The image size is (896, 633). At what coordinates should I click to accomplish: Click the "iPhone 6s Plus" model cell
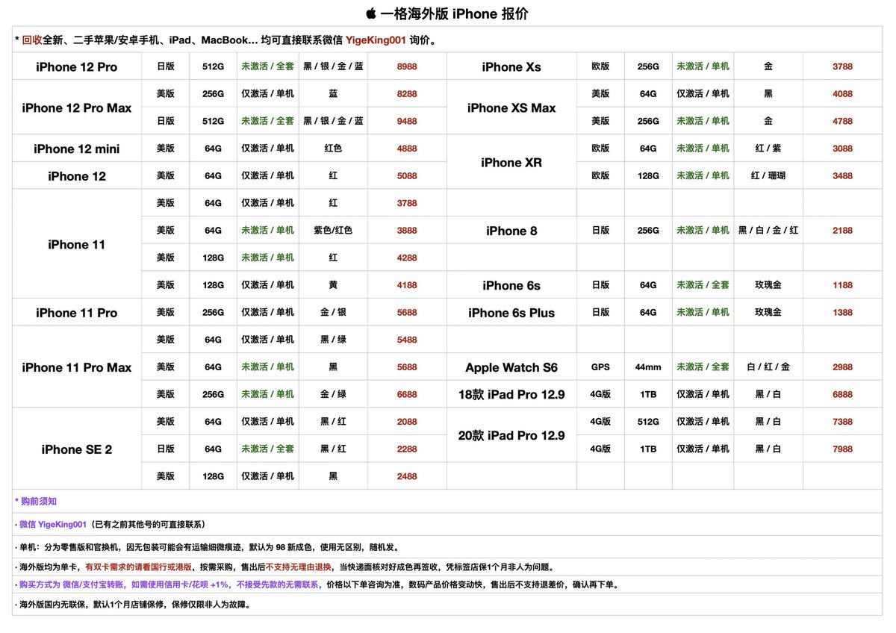(x=511, y=313)
